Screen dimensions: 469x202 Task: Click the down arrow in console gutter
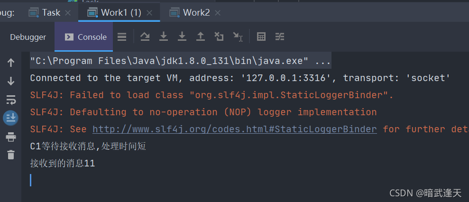click(x=11, y=81)
